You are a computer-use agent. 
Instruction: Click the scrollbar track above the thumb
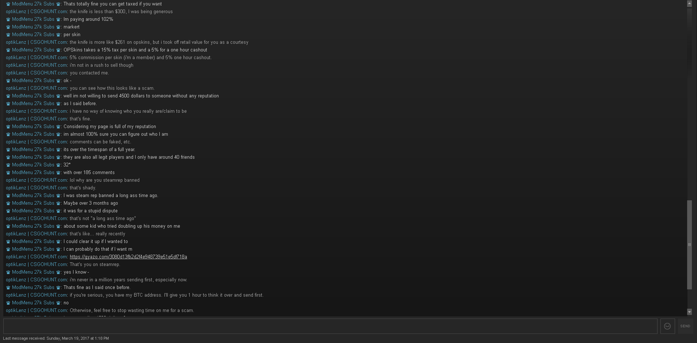pyautogui.click(x=689, y=102)
